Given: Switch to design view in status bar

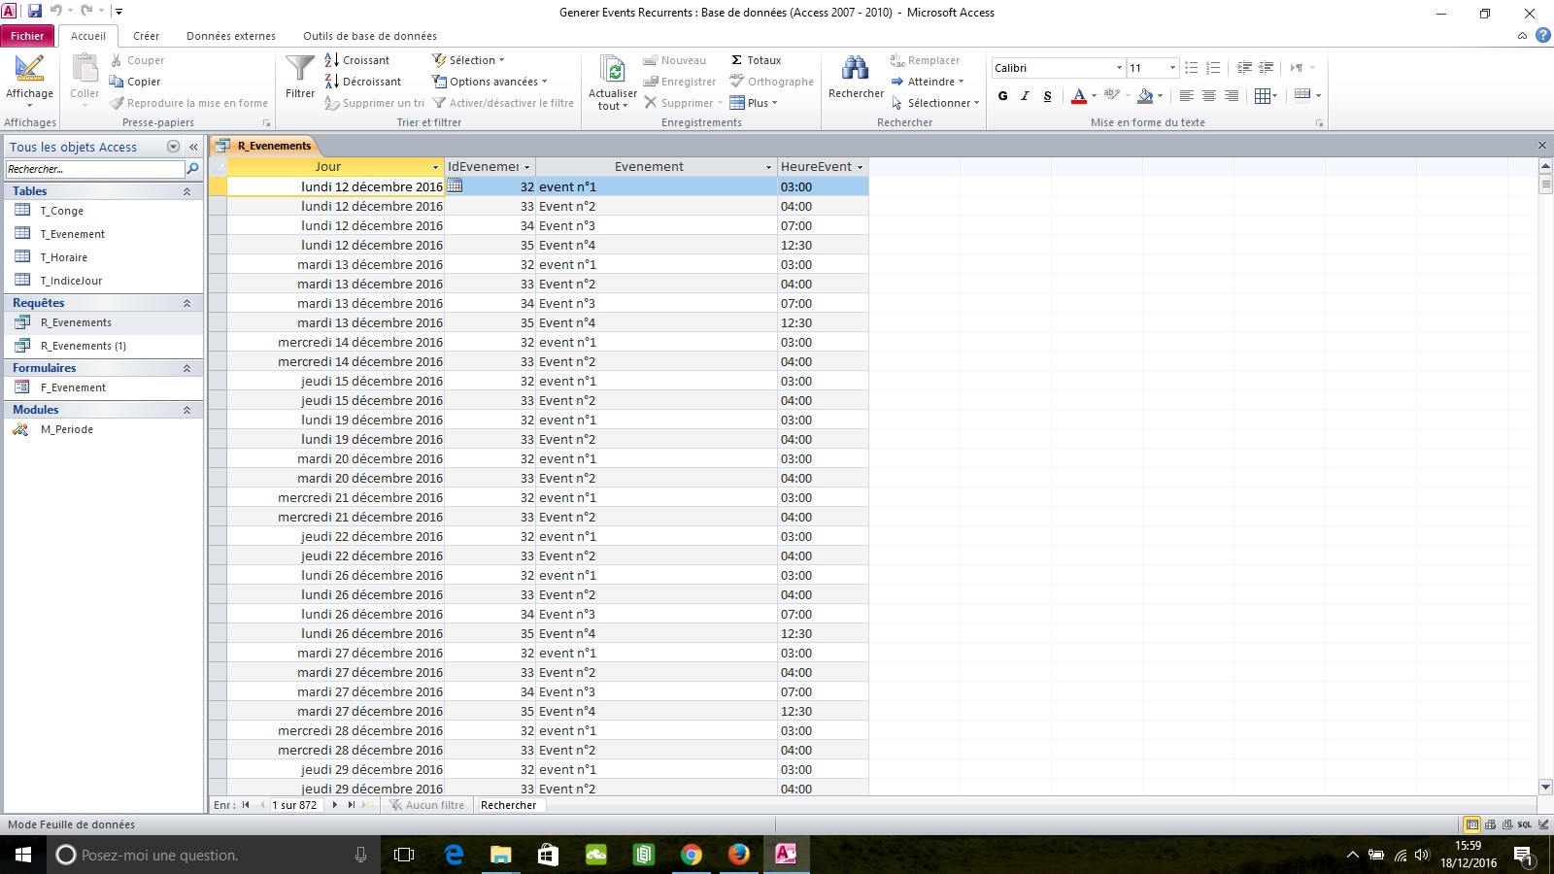Looking at the screenshot, I should 1543,824.
